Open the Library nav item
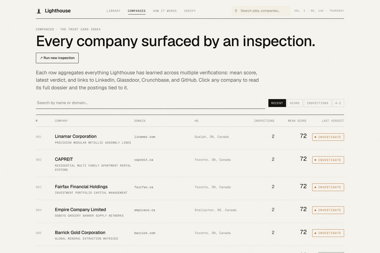This screenshot has height=253, width=380. tap(114, 11)
